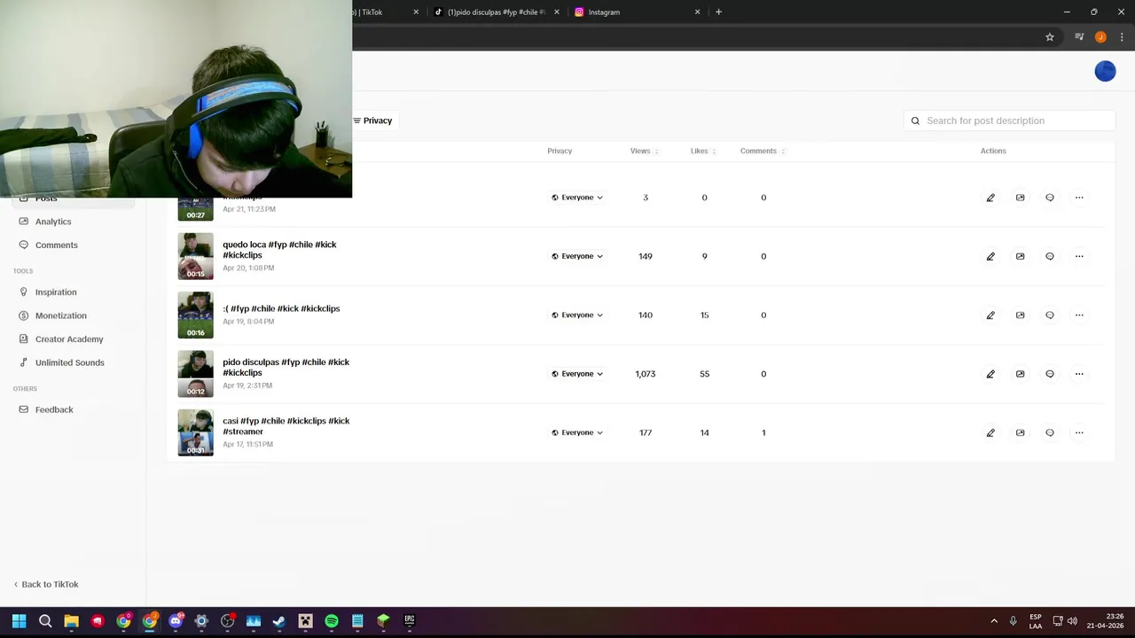This screenshot has height=638, width=1135.
Task: View comments icon for ':( #fyp' post
Action: [x=1050, y=315]
